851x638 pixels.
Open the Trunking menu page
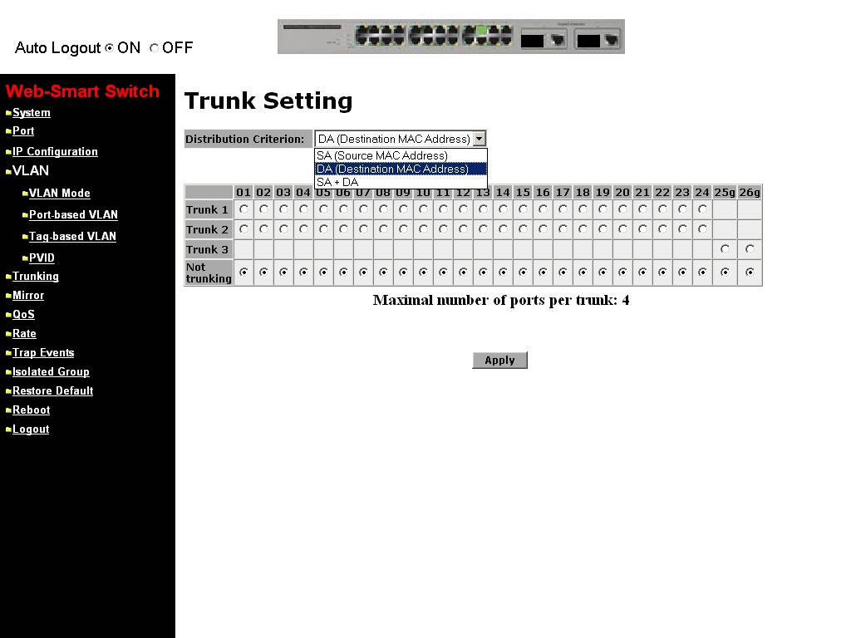(36, 277)
